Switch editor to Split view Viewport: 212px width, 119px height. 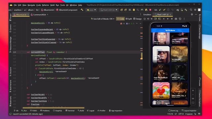coord(129,19)
